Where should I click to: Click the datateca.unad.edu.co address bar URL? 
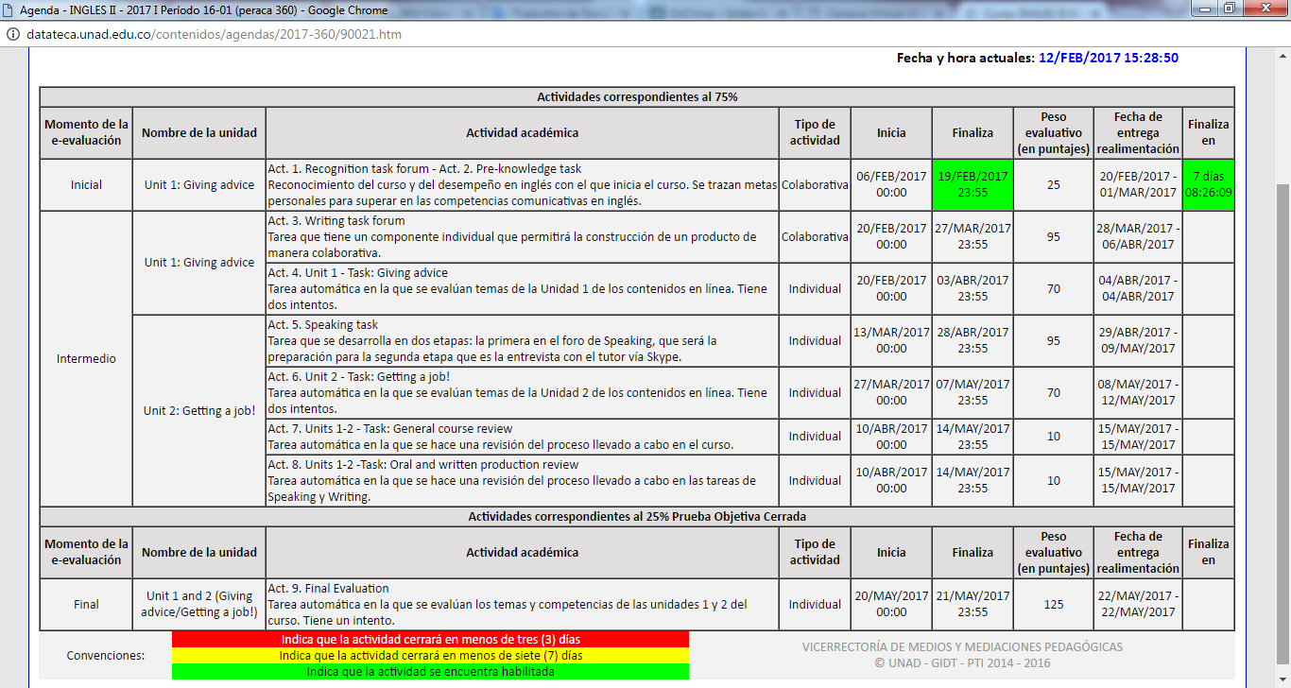[213, 35]
